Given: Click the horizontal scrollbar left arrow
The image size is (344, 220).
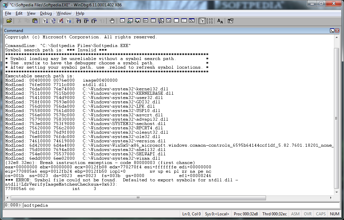Looking at the screenshot, I should point(7,198).
